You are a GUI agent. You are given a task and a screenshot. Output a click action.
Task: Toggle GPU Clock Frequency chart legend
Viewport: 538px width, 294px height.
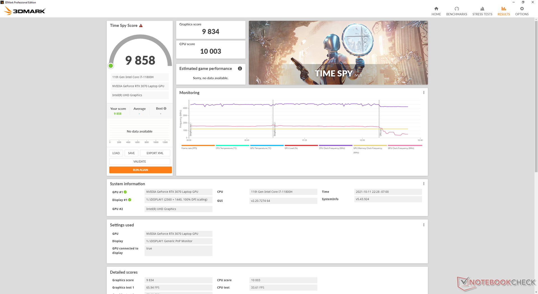pyautogui.click(x=405, y=147)
